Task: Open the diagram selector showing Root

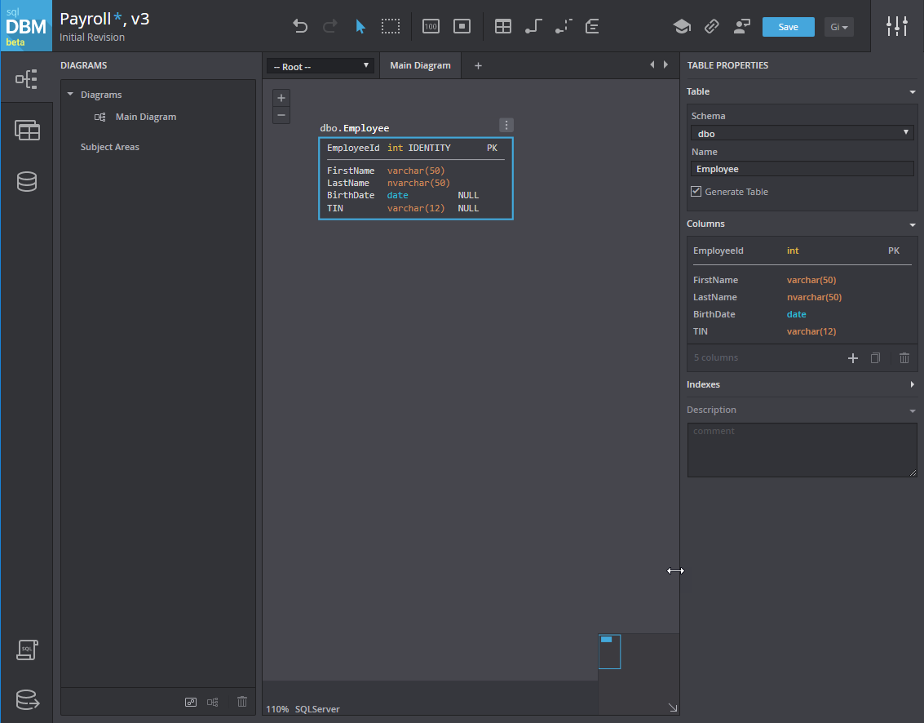Action: click(320, 65)
